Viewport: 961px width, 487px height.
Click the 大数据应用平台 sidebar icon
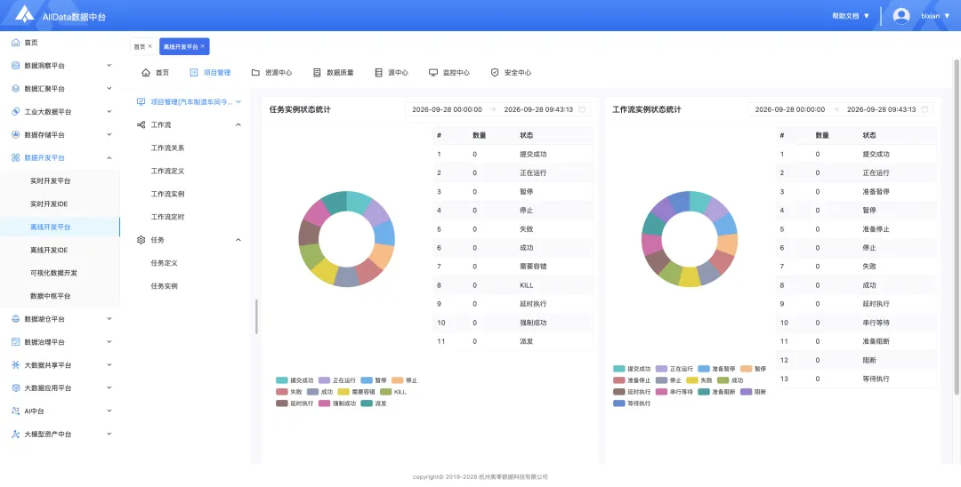(x=16, y=387)
